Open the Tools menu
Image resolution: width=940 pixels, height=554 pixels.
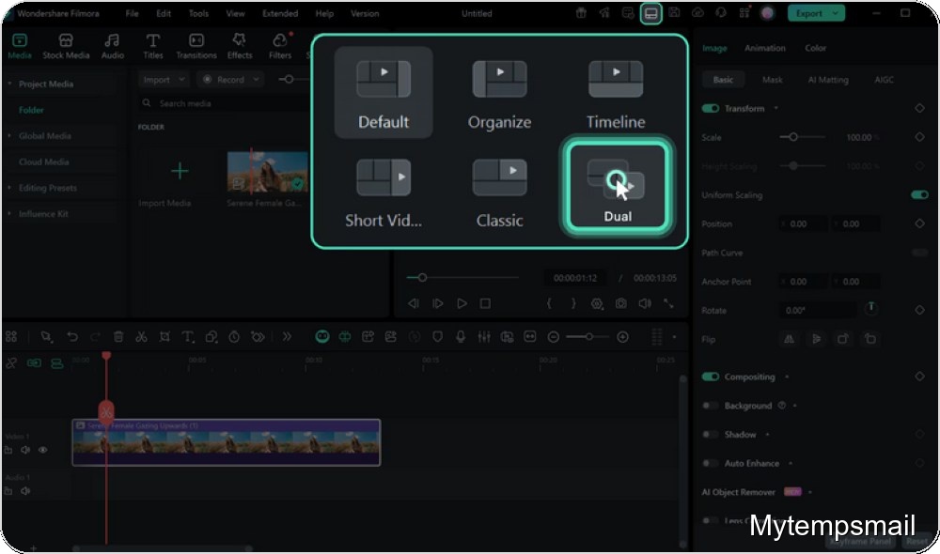click(x=197, y=13)
